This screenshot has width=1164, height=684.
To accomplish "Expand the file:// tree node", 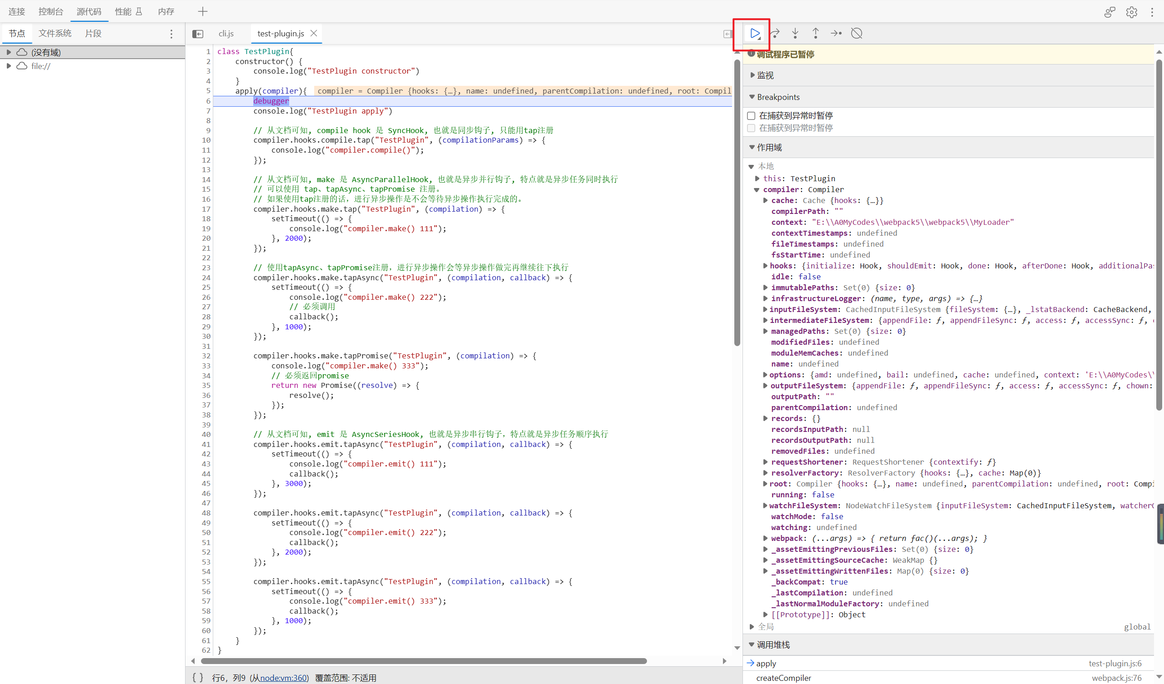I will [8, 66].
